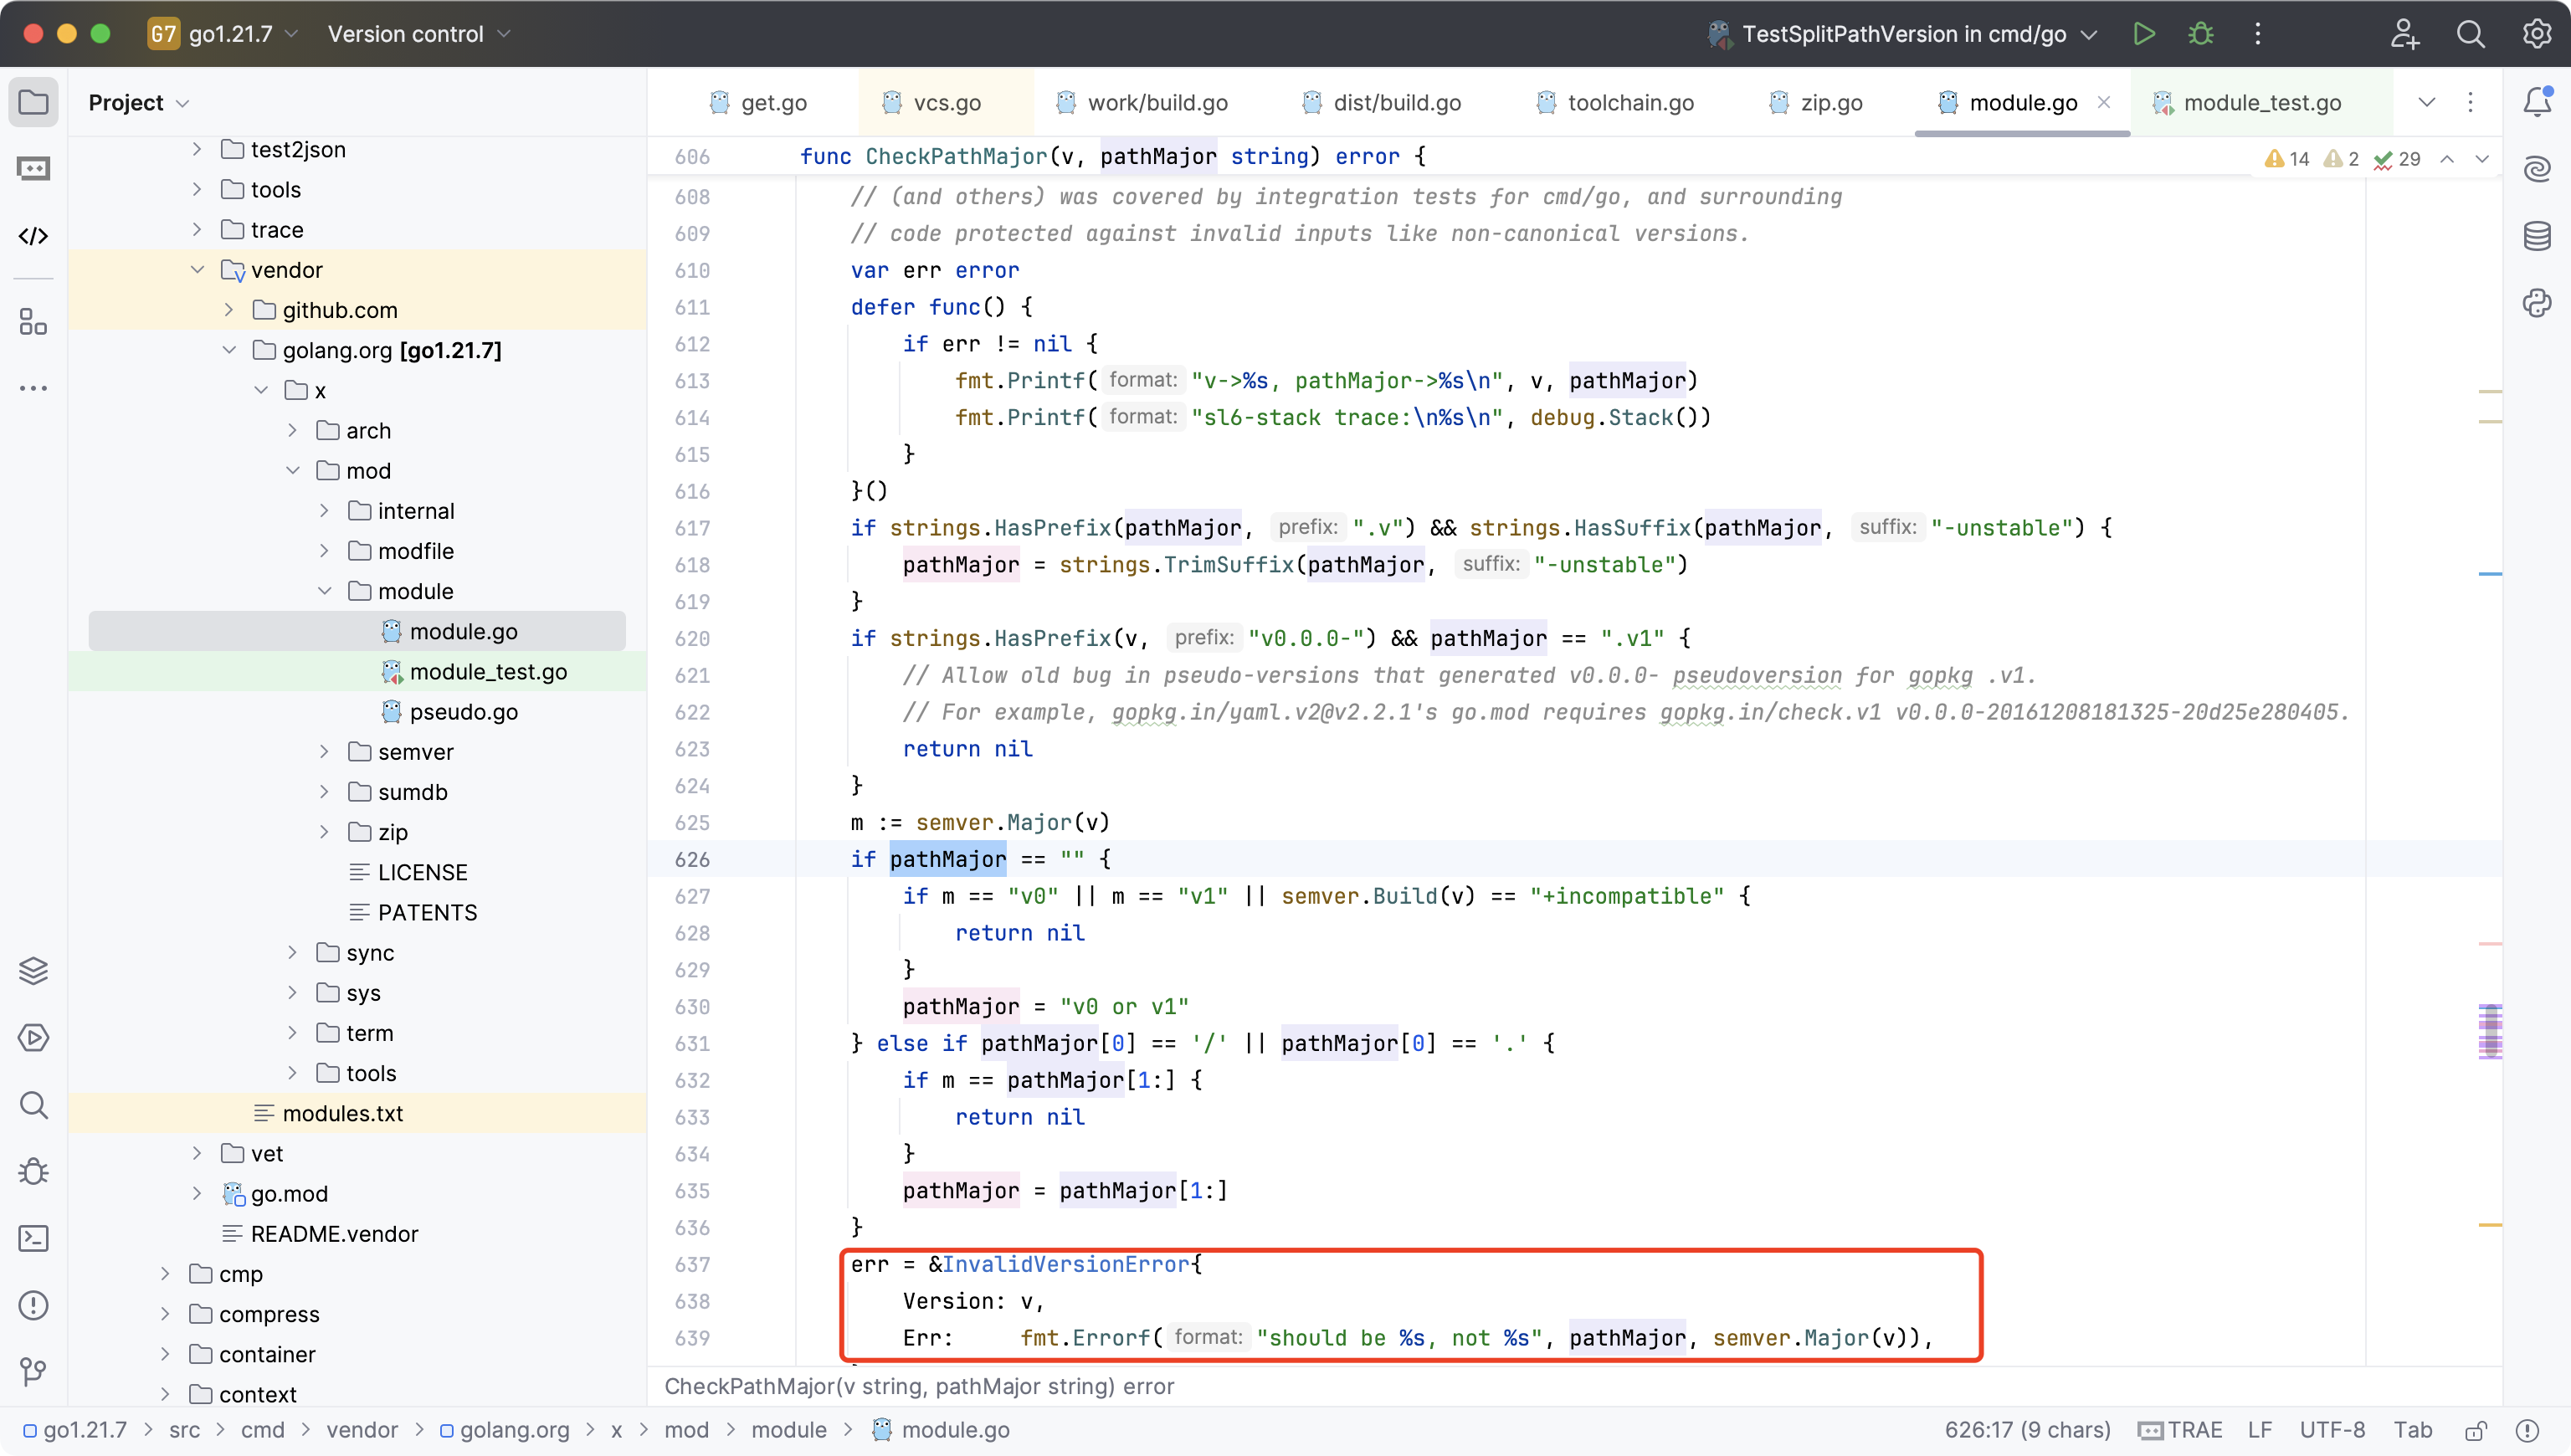Viewport: 2571px width, 1456px height.
Task: Expand the github.com folder
Action: click(x=229, y=310)
